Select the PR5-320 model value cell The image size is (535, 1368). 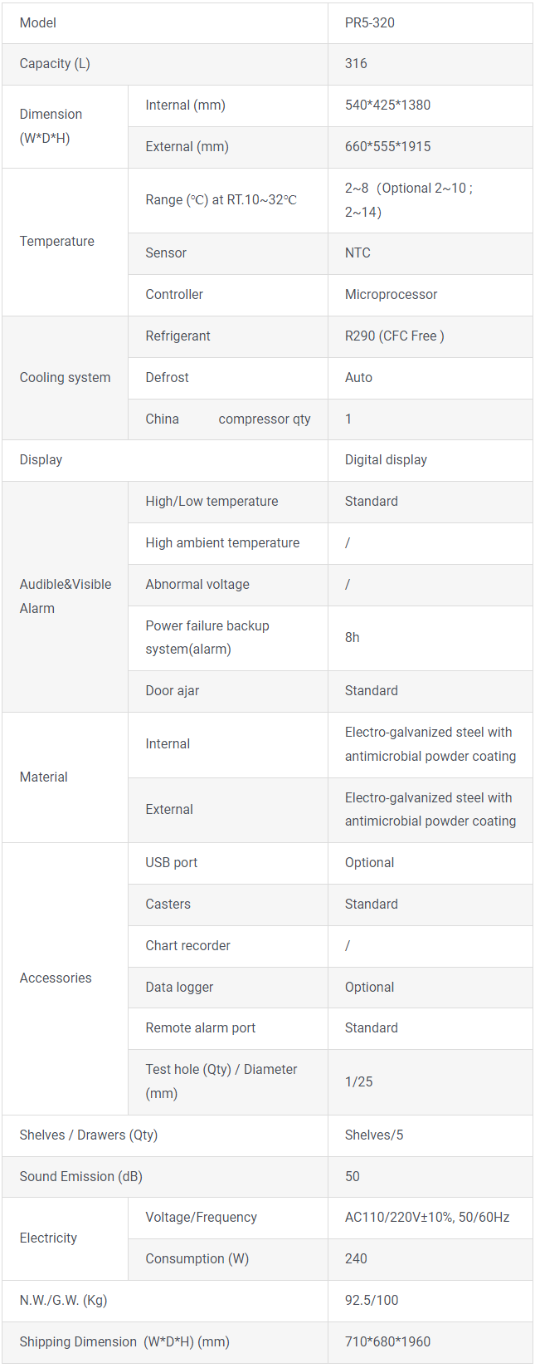click(430, 23)
